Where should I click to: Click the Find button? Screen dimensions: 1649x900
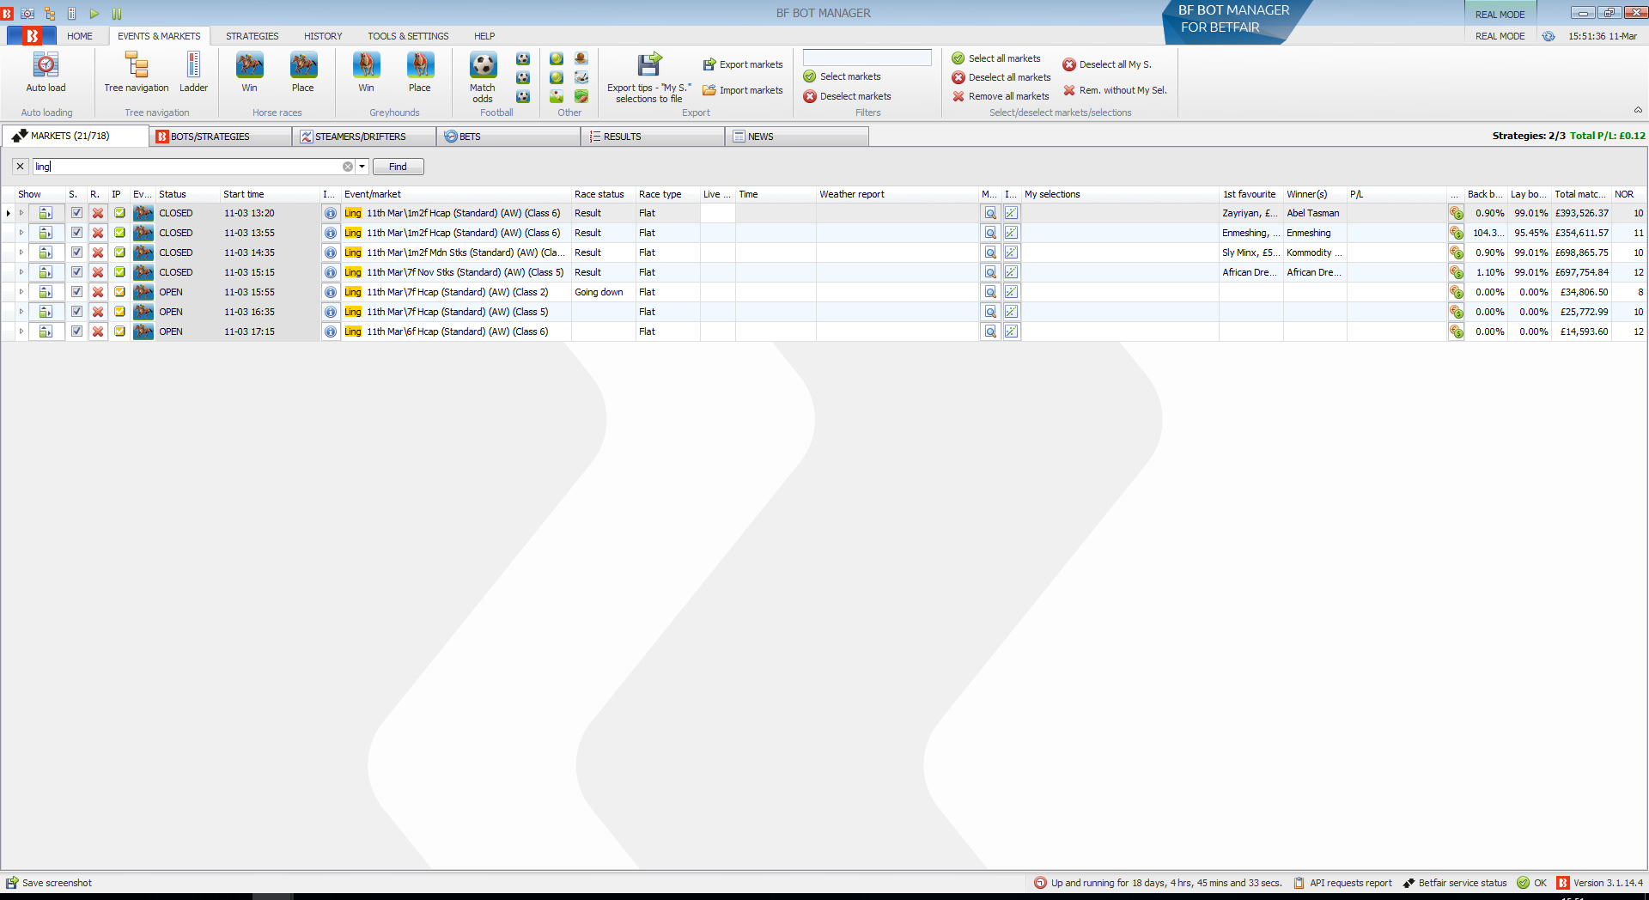pos(398,167)
